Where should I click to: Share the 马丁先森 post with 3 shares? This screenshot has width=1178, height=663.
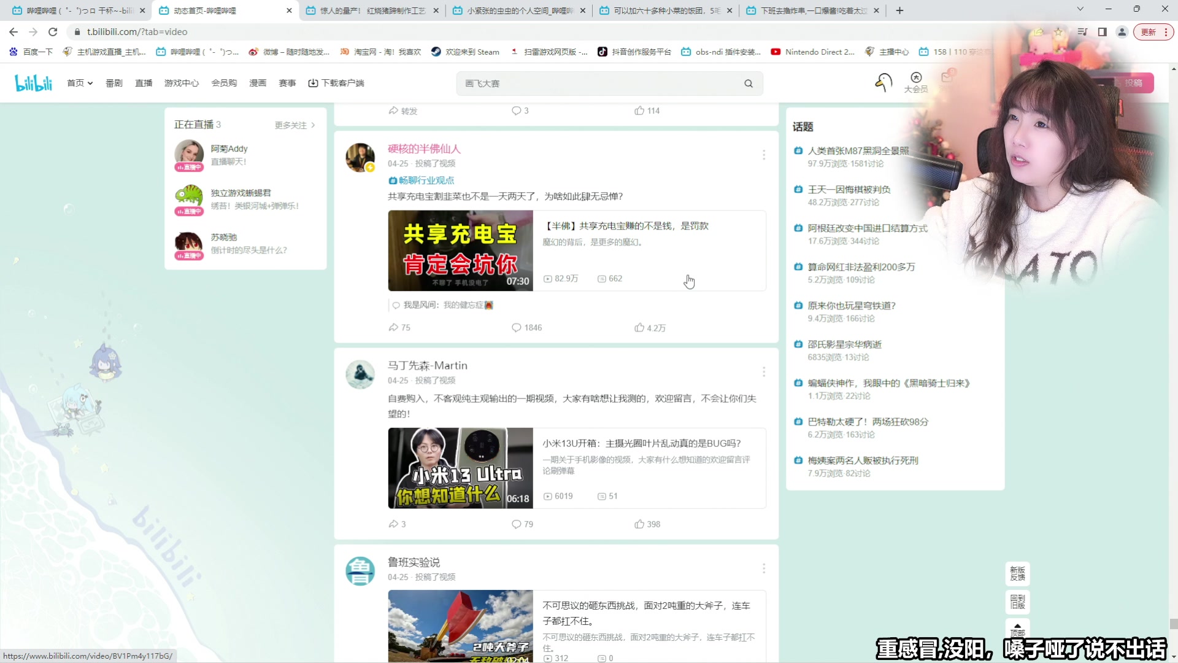[397, 524]
